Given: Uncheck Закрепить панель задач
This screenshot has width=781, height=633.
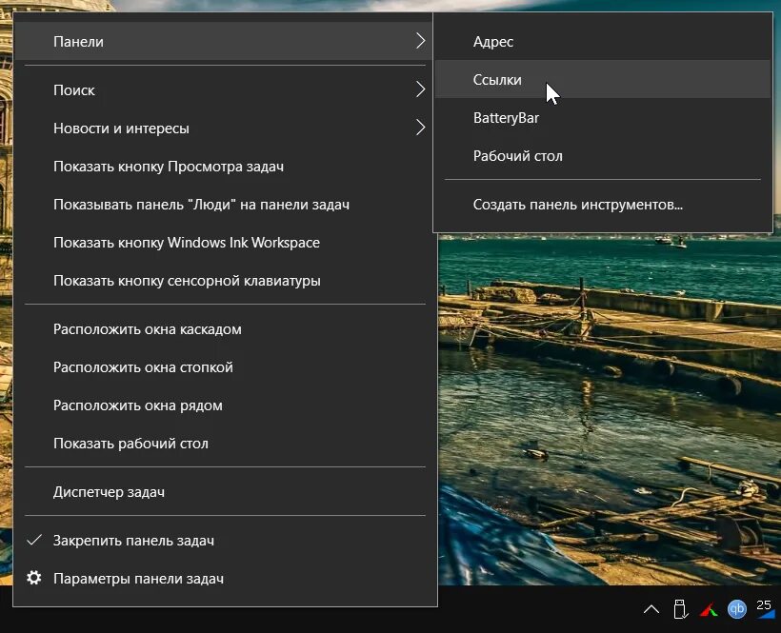Looking at the screenshot, I should coord(224,540).
